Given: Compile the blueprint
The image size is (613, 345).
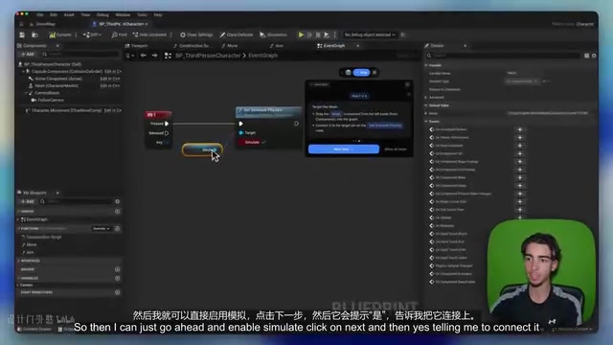Looking at the screenshot, I should [60, 34].
